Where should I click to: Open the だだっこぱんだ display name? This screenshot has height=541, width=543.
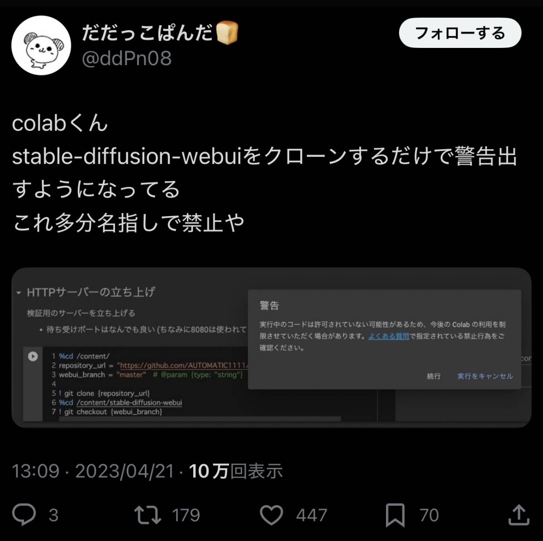[x=147, y=33]
